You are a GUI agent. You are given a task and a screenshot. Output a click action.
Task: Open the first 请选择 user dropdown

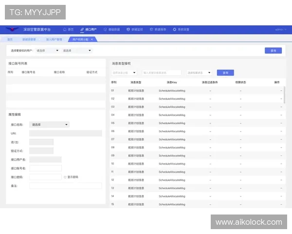(47, 50)
